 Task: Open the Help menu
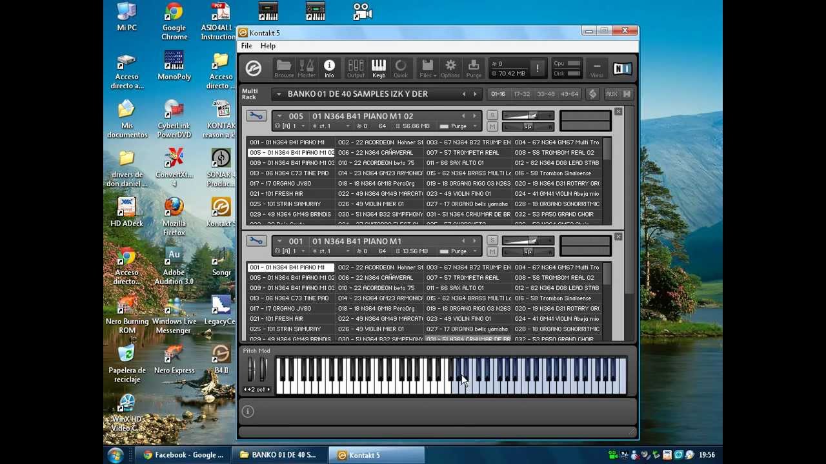pos(268,46)
